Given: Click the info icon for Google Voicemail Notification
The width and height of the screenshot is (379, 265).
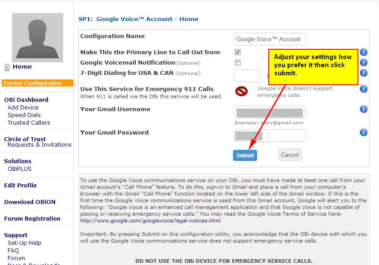Looking at the screenshot, I should [x=363, y=62].
